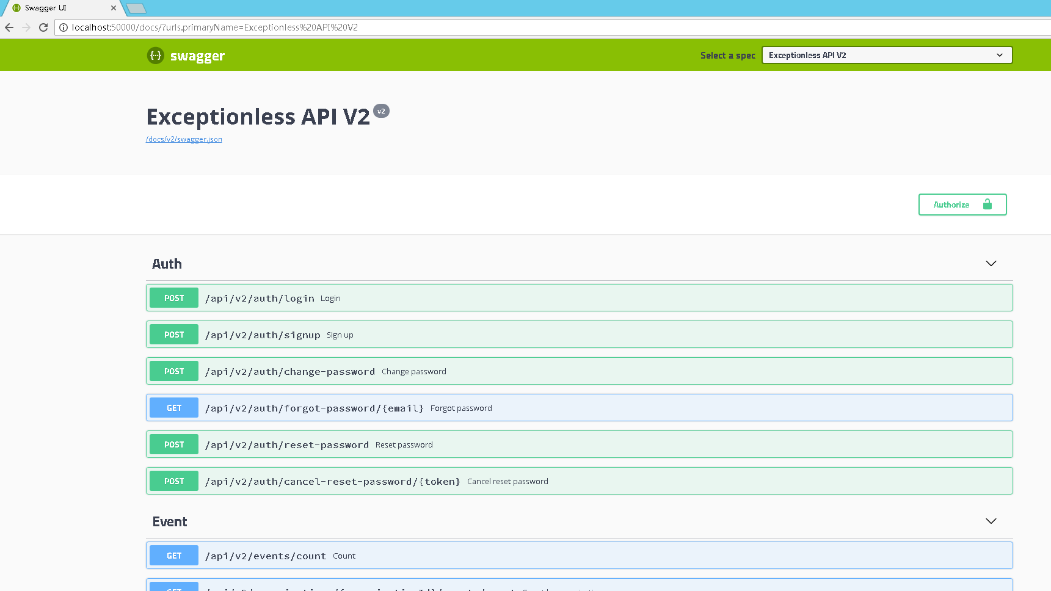
Task: Collapse the Auth section chevron
Action: point(991,264)
